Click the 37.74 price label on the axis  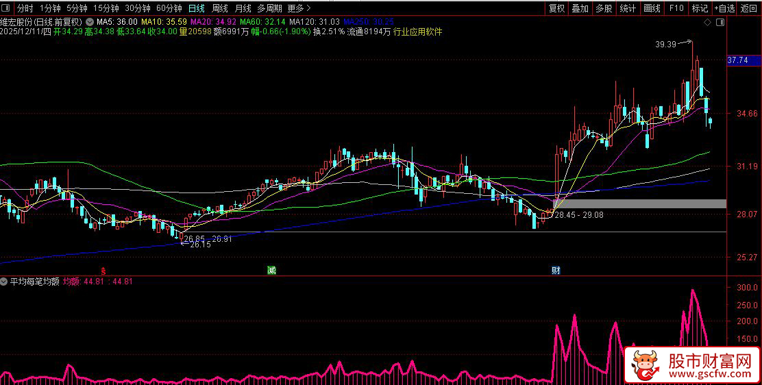[x=738, y=60]
